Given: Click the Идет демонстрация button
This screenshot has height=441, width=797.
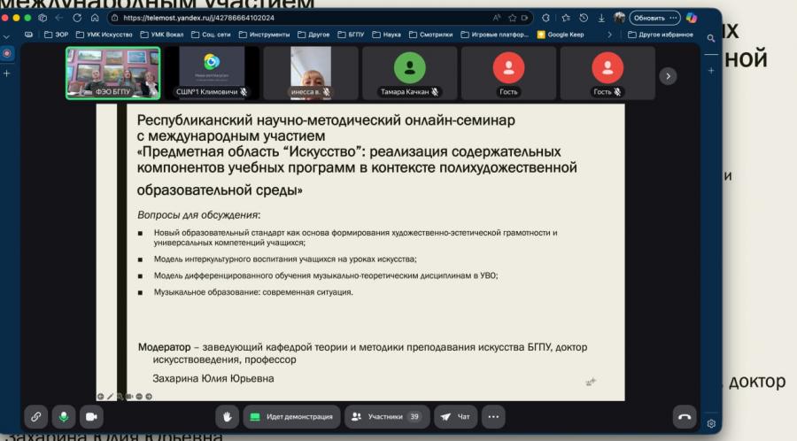Looking at the screenshot, I should coord(291,416).
